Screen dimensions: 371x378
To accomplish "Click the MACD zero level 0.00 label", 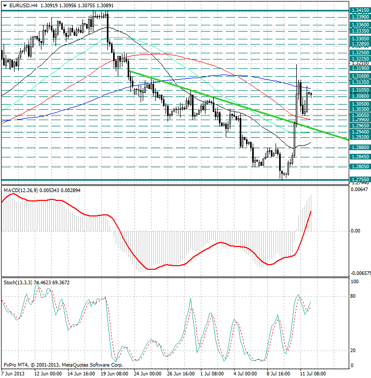I will tap(355, 231).
